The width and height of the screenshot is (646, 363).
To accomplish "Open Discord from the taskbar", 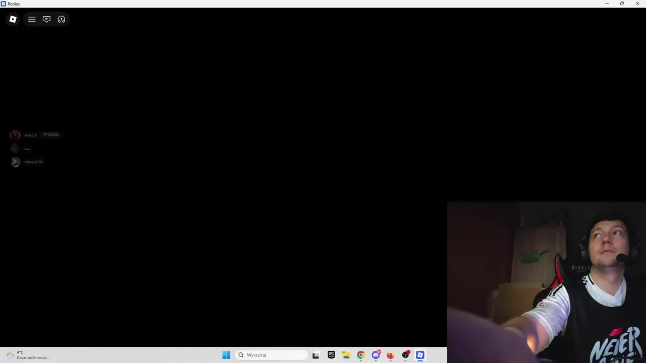I will [x=375, y=355].
